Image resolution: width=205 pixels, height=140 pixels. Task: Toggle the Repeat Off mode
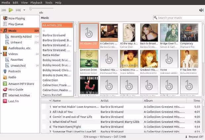click(x=194, y=137)
